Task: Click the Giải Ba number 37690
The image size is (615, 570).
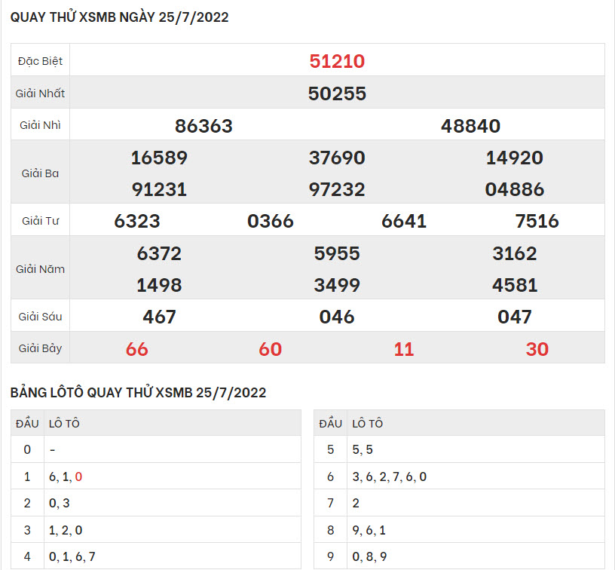Action: click(337, 158)
